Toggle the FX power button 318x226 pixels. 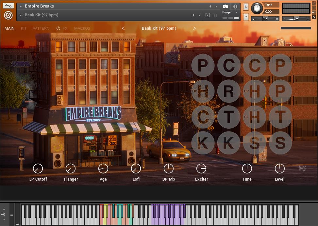click(x=58, y=28)
